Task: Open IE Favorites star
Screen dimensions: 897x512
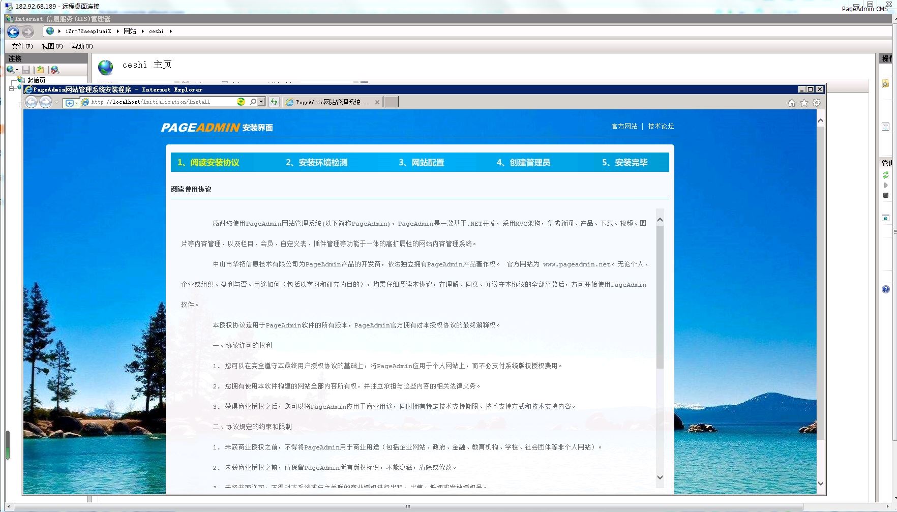Action: (x=804, y=103)
